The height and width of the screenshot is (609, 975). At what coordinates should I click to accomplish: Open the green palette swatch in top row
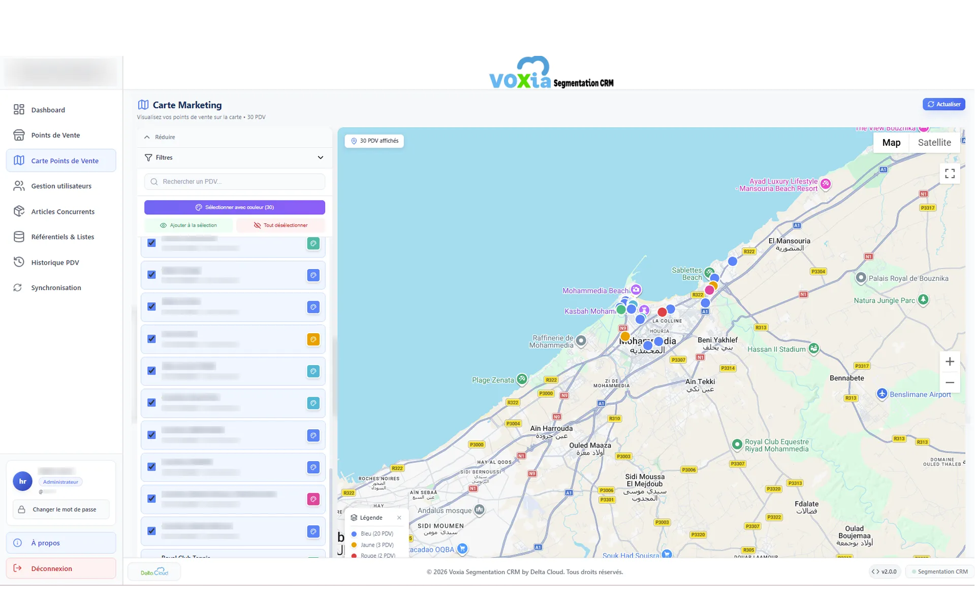click(x=313, y=243)
